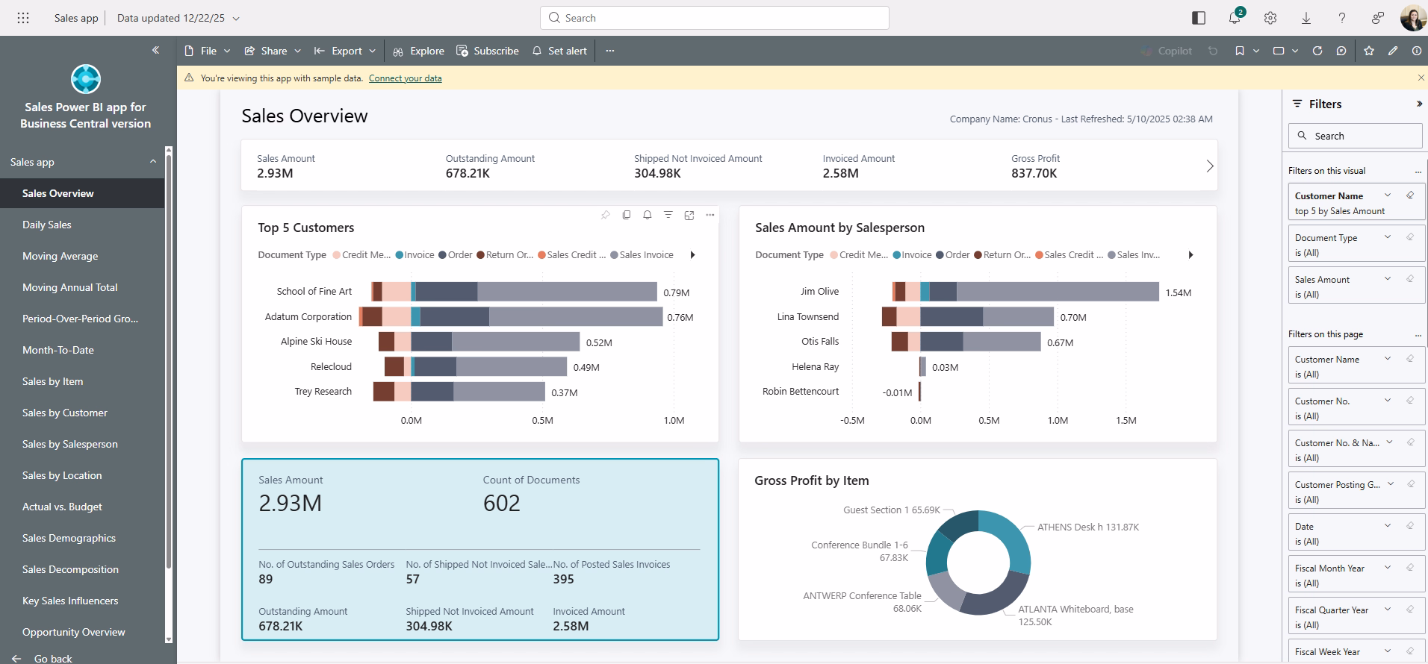Expand the Customer Name top 5 filter card

pos(1388,195)
